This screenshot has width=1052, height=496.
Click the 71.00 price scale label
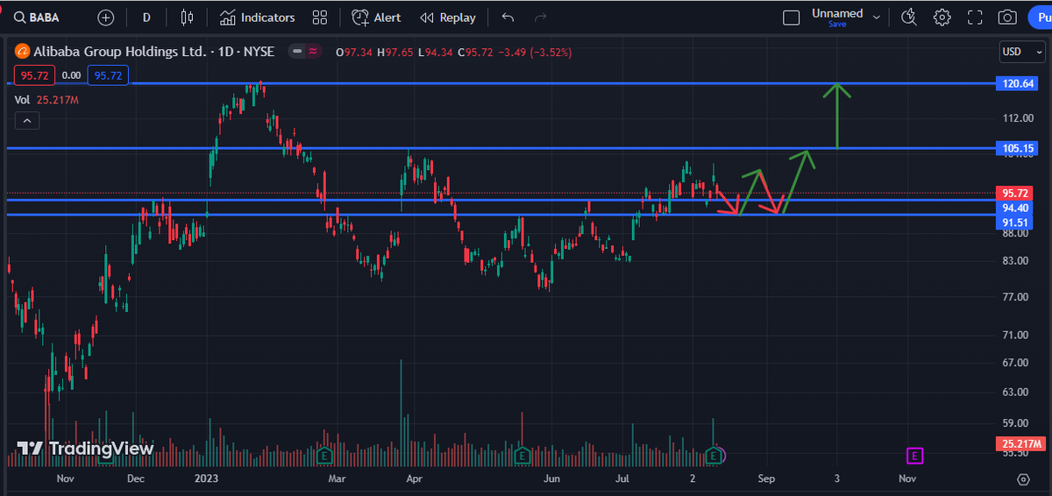1015,335
